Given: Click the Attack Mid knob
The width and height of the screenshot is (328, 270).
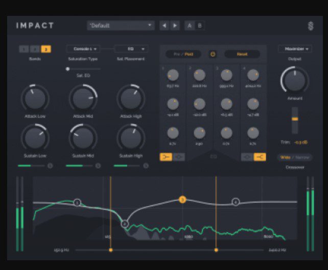Looking at the screenshot, I should click(83, 98).
